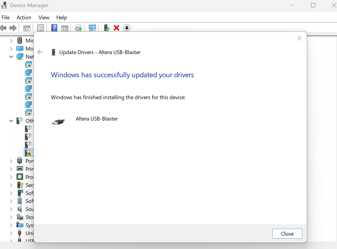
Task: Collapse the Other devices tree node
Action: click(11, 121)
